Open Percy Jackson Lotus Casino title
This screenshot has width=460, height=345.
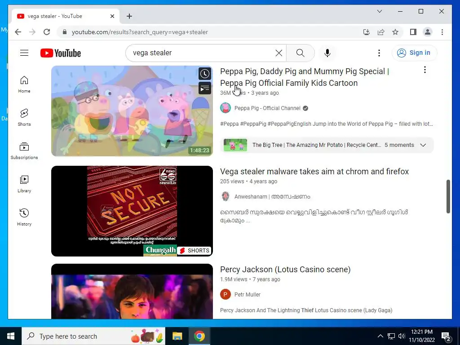[x=285, y=270]
